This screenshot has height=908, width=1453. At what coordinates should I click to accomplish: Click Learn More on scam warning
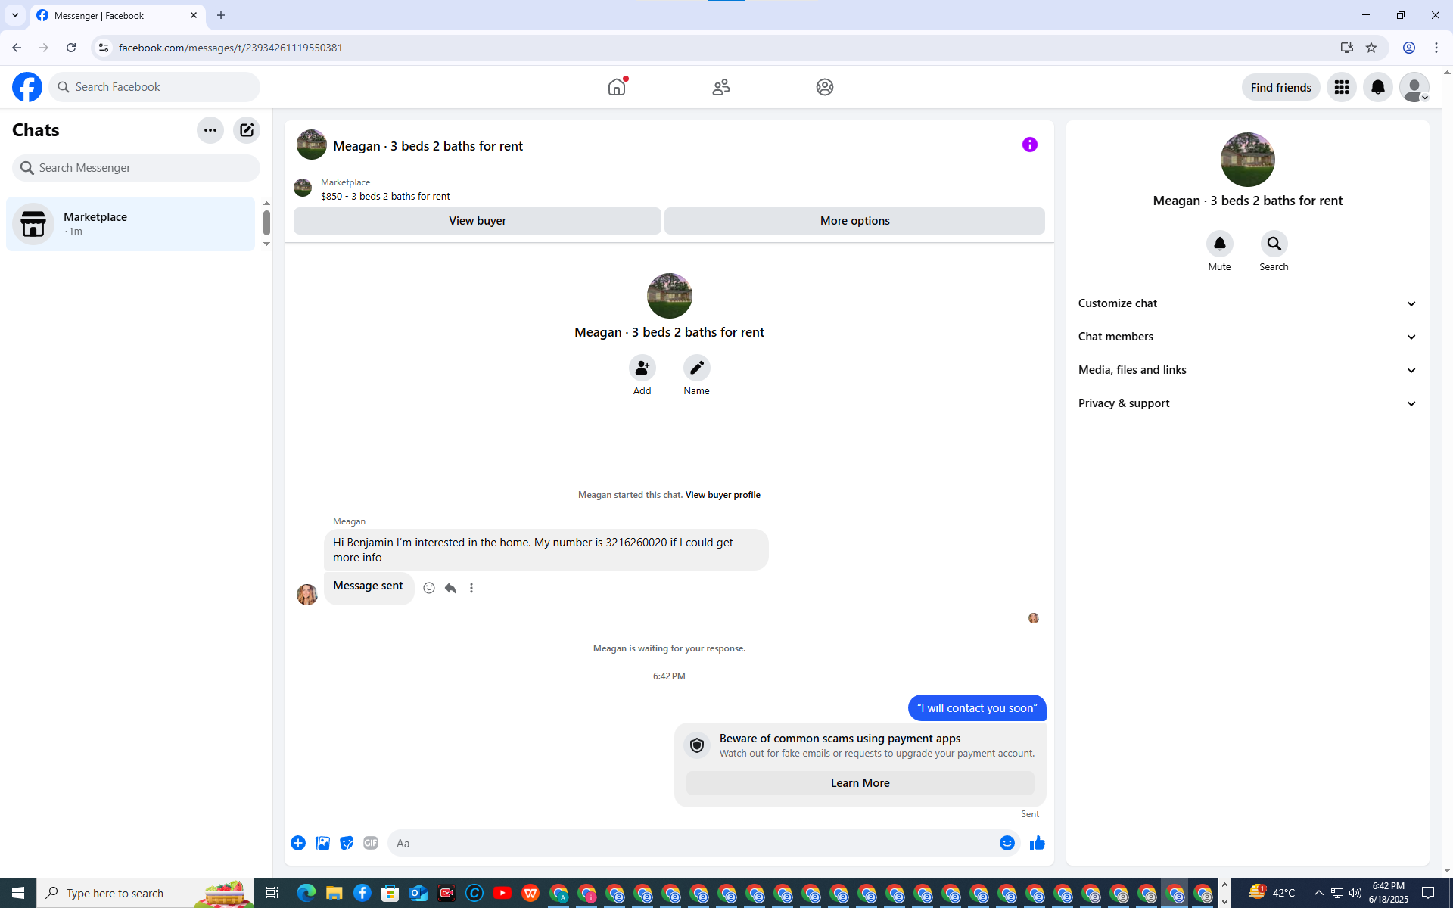(x=860, y=783)
